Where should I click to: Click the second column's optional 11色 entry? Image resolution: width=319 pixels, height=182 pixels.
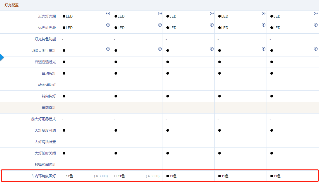(x=120, y=176)
